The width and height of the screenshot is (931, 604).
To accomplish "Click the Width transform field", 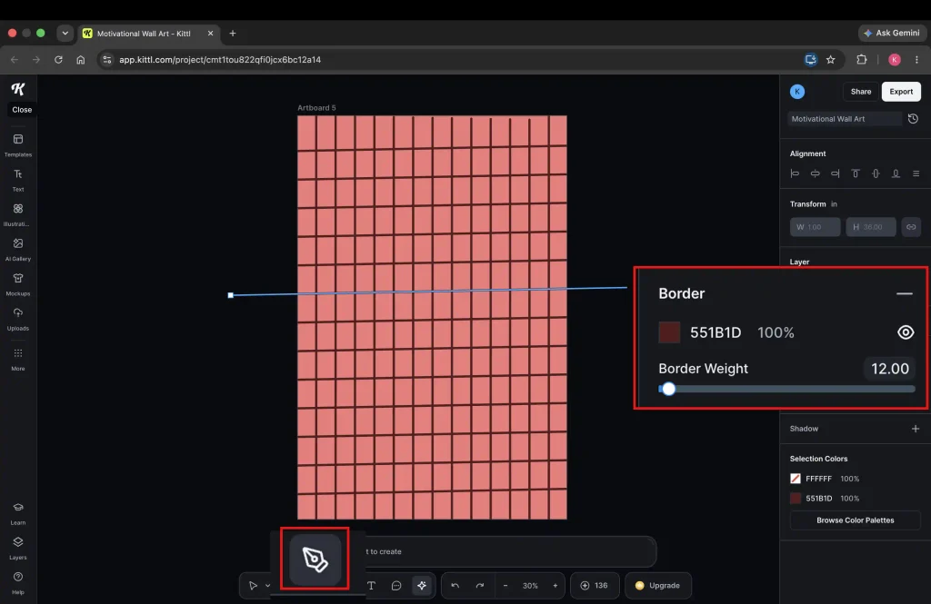I will pyautogui.click(x=816, y=227).
